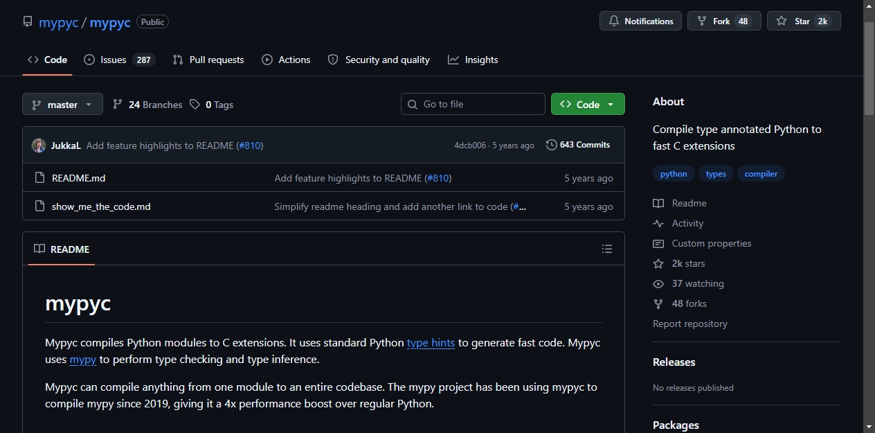View the 24 Branches list
875x433 pixels.
click(x=147, y=105)
